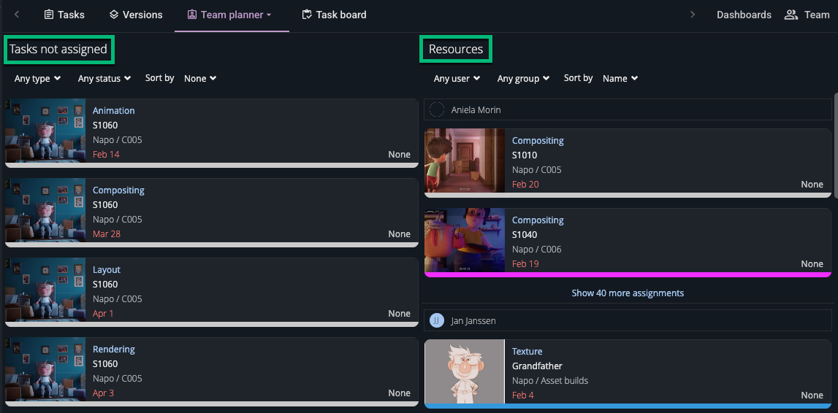Click the Team people icon
This screenshot has height=413, width=838.
pos(791,15)
